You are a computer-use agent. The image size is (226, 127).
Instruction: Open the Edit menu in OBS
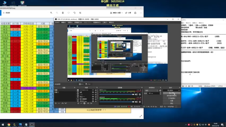pyautogui.click(x=64, y=23)
